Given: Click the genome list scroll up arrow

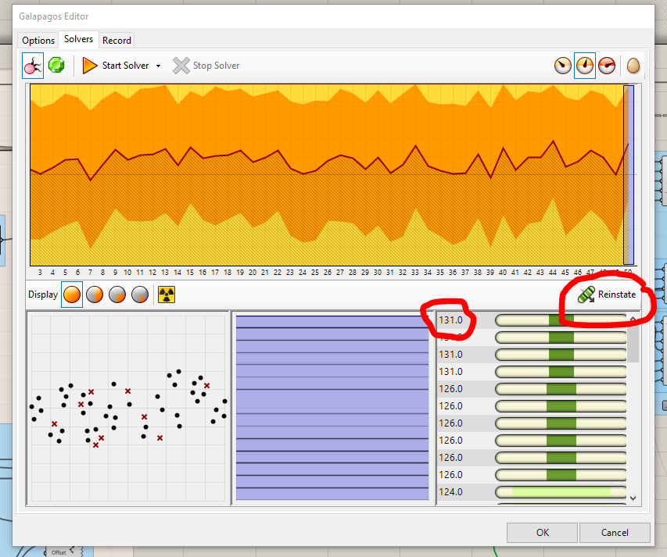Looking at the screenshot, I should (633, 319).
